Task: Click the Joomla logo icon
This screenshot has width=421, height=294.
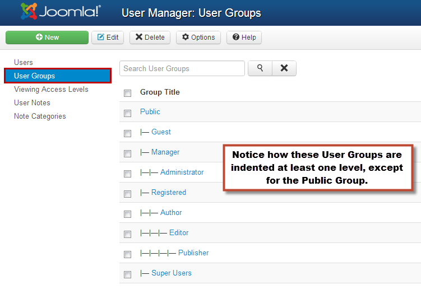Action: click(29, 11)
